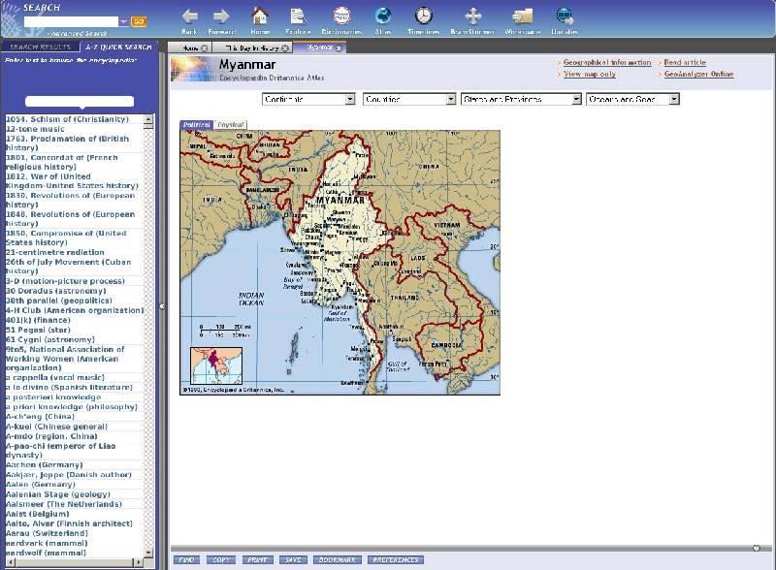Screen dimensions: 776x570
Task: Open the Dictionaries tool
Action: (x=341, y=16)
